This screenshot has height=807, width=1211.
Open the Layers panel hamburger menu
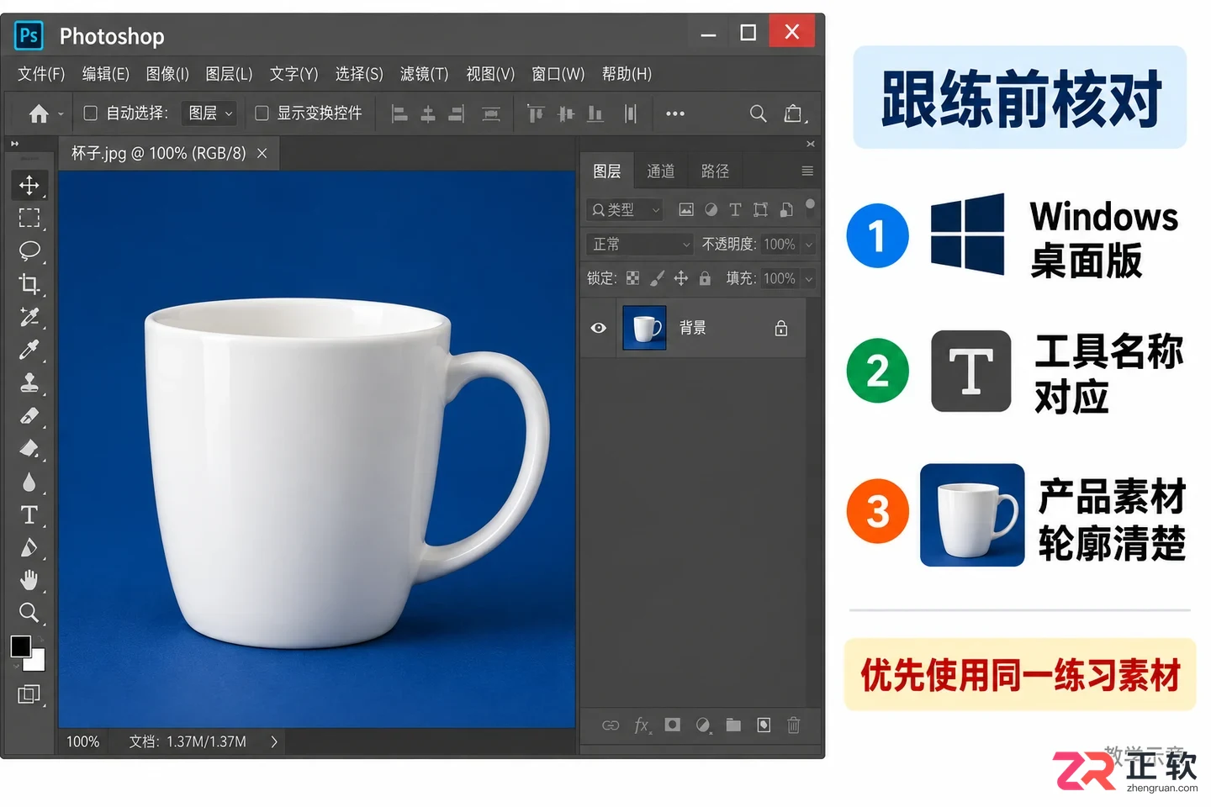coord(807,171)
